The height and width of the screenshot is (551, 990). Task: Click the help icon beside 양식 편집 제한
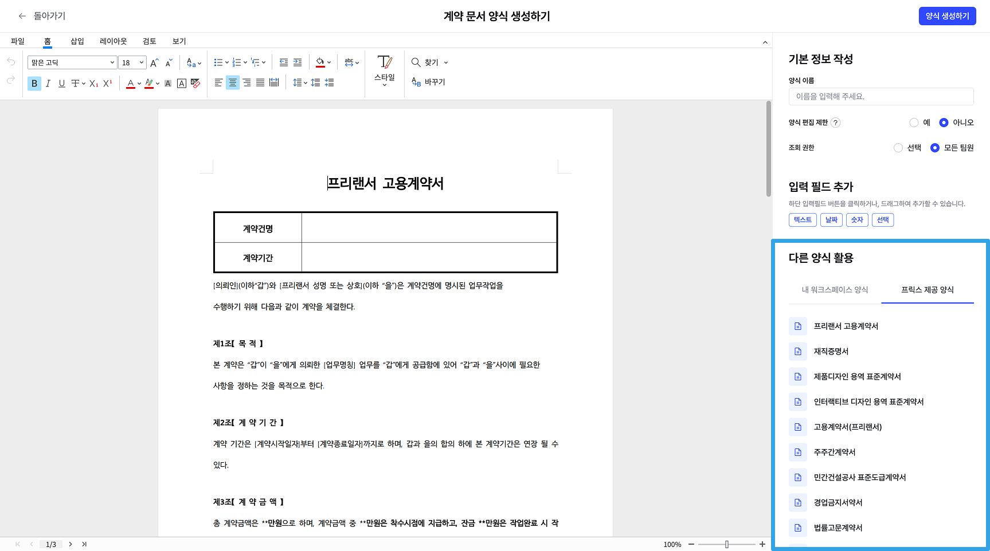coord(835,123)
